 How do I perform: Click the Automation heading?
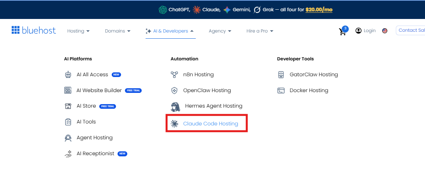(x=184, y=59)
